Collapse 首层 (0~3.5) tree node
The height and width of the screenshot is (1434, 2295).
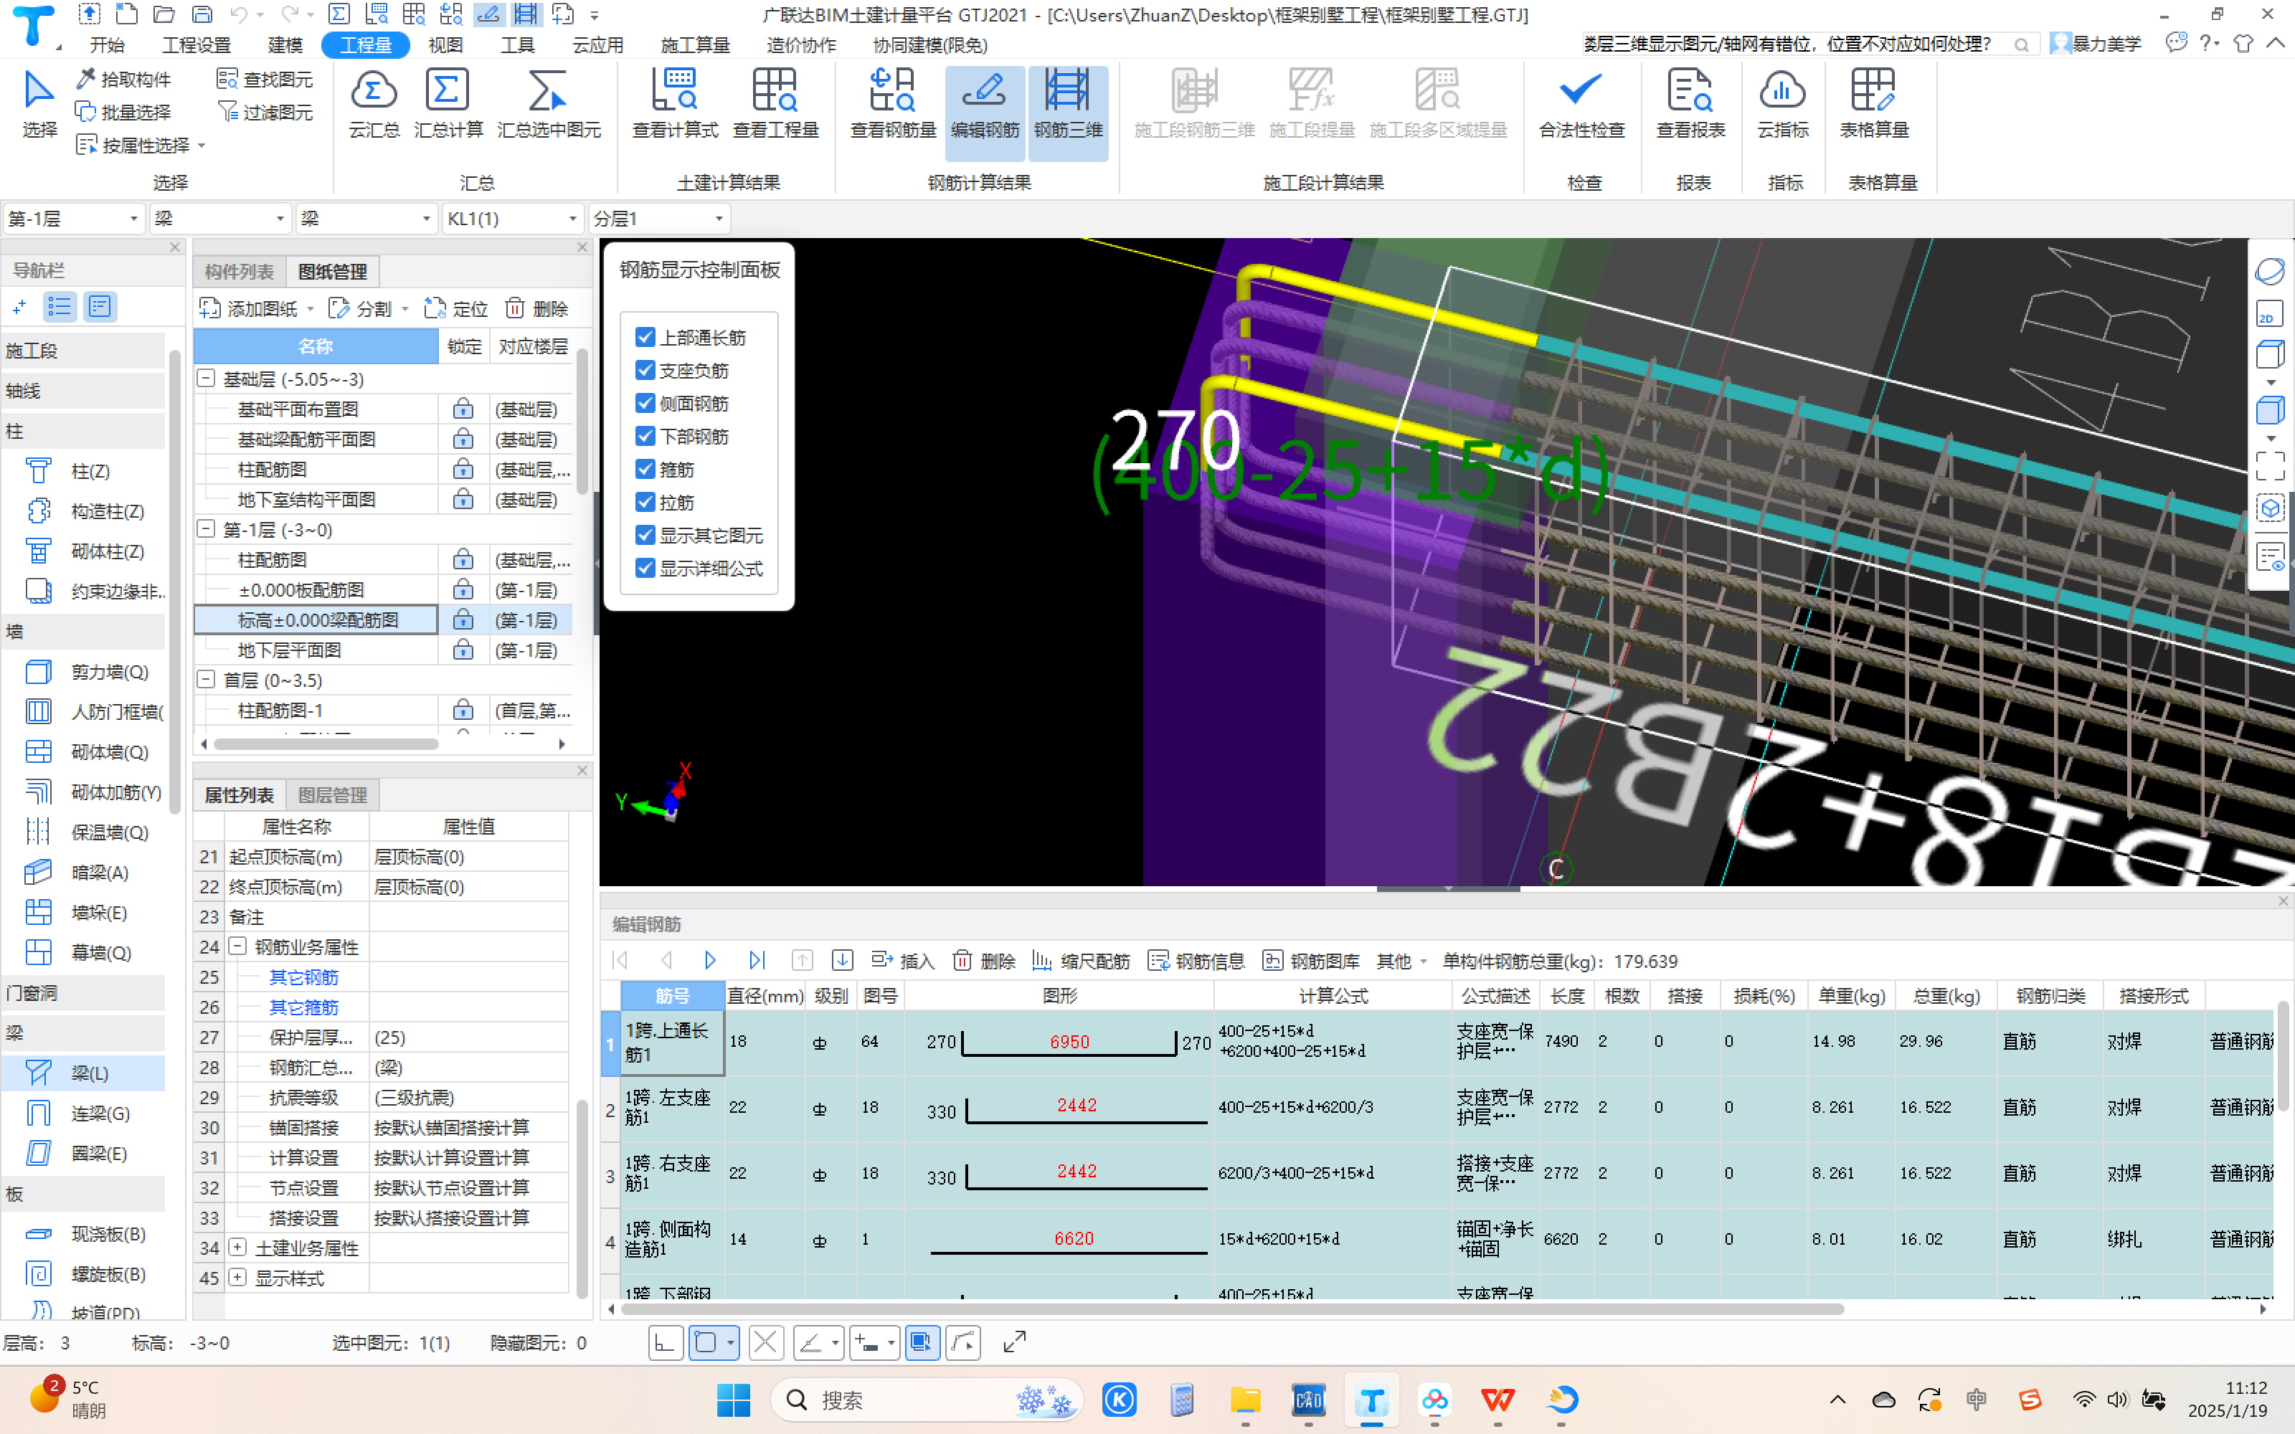click(206, 680)
